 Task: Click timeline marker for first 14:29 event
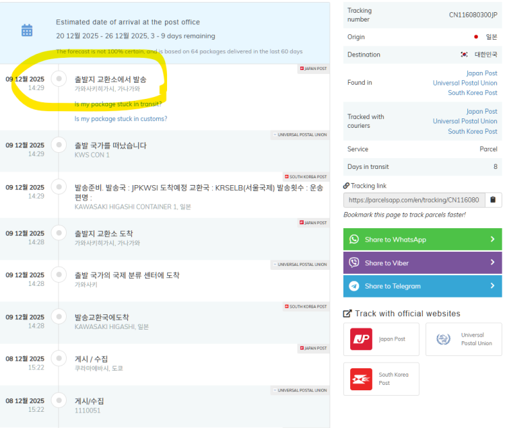coord(59,79)
